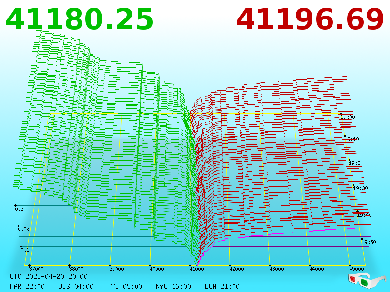This screenshot has width=390, height=292.
Task: Click the 0.1k depth axis label
Action: click(x=27, y=250)
